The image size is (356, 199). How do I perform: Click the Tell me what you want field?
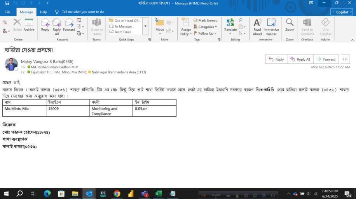click(x=83, y=12)
